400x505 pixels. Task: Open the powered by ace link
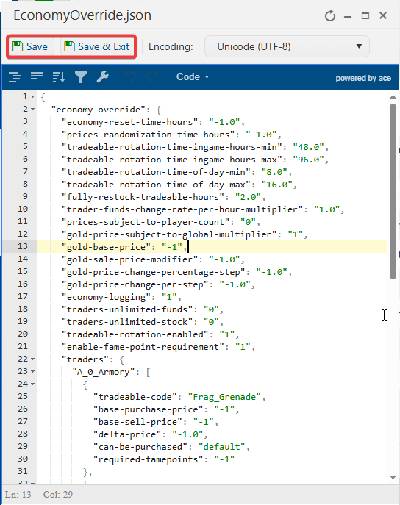(x=363, y=78)
